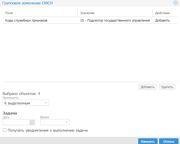This screenshot has height=144, width=180.
Task: Open the Применить dropdown К выделенным
Action: coord(26,103)
